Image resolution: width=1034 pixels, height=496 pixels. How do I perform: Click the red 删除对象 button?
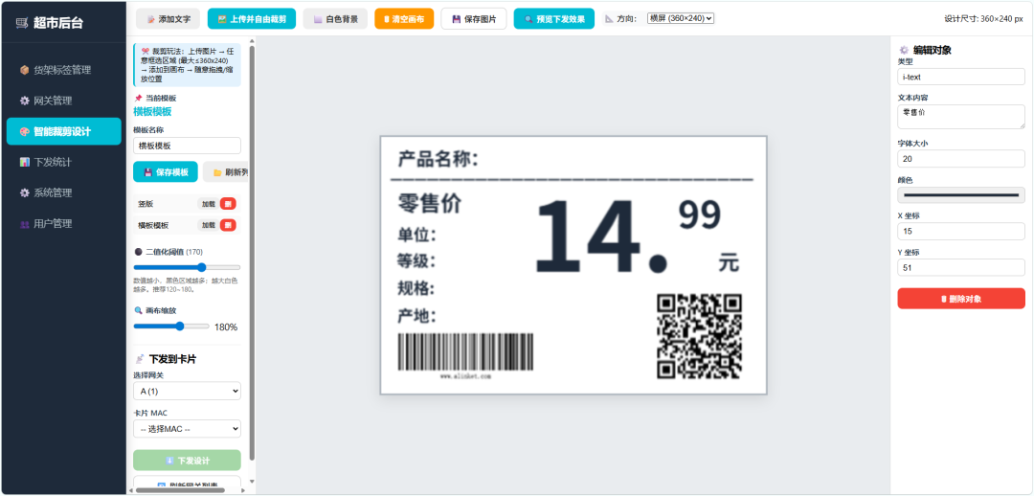961,299
